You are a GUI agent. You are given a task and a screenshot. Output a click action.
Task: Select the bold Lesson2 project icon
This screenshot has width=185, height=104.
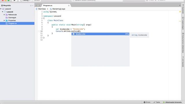pos(5,12)
